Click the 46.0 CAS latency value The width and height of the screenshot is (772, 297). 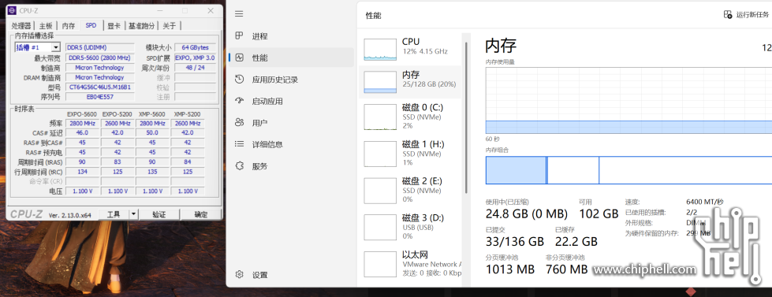tap(83, 133)
